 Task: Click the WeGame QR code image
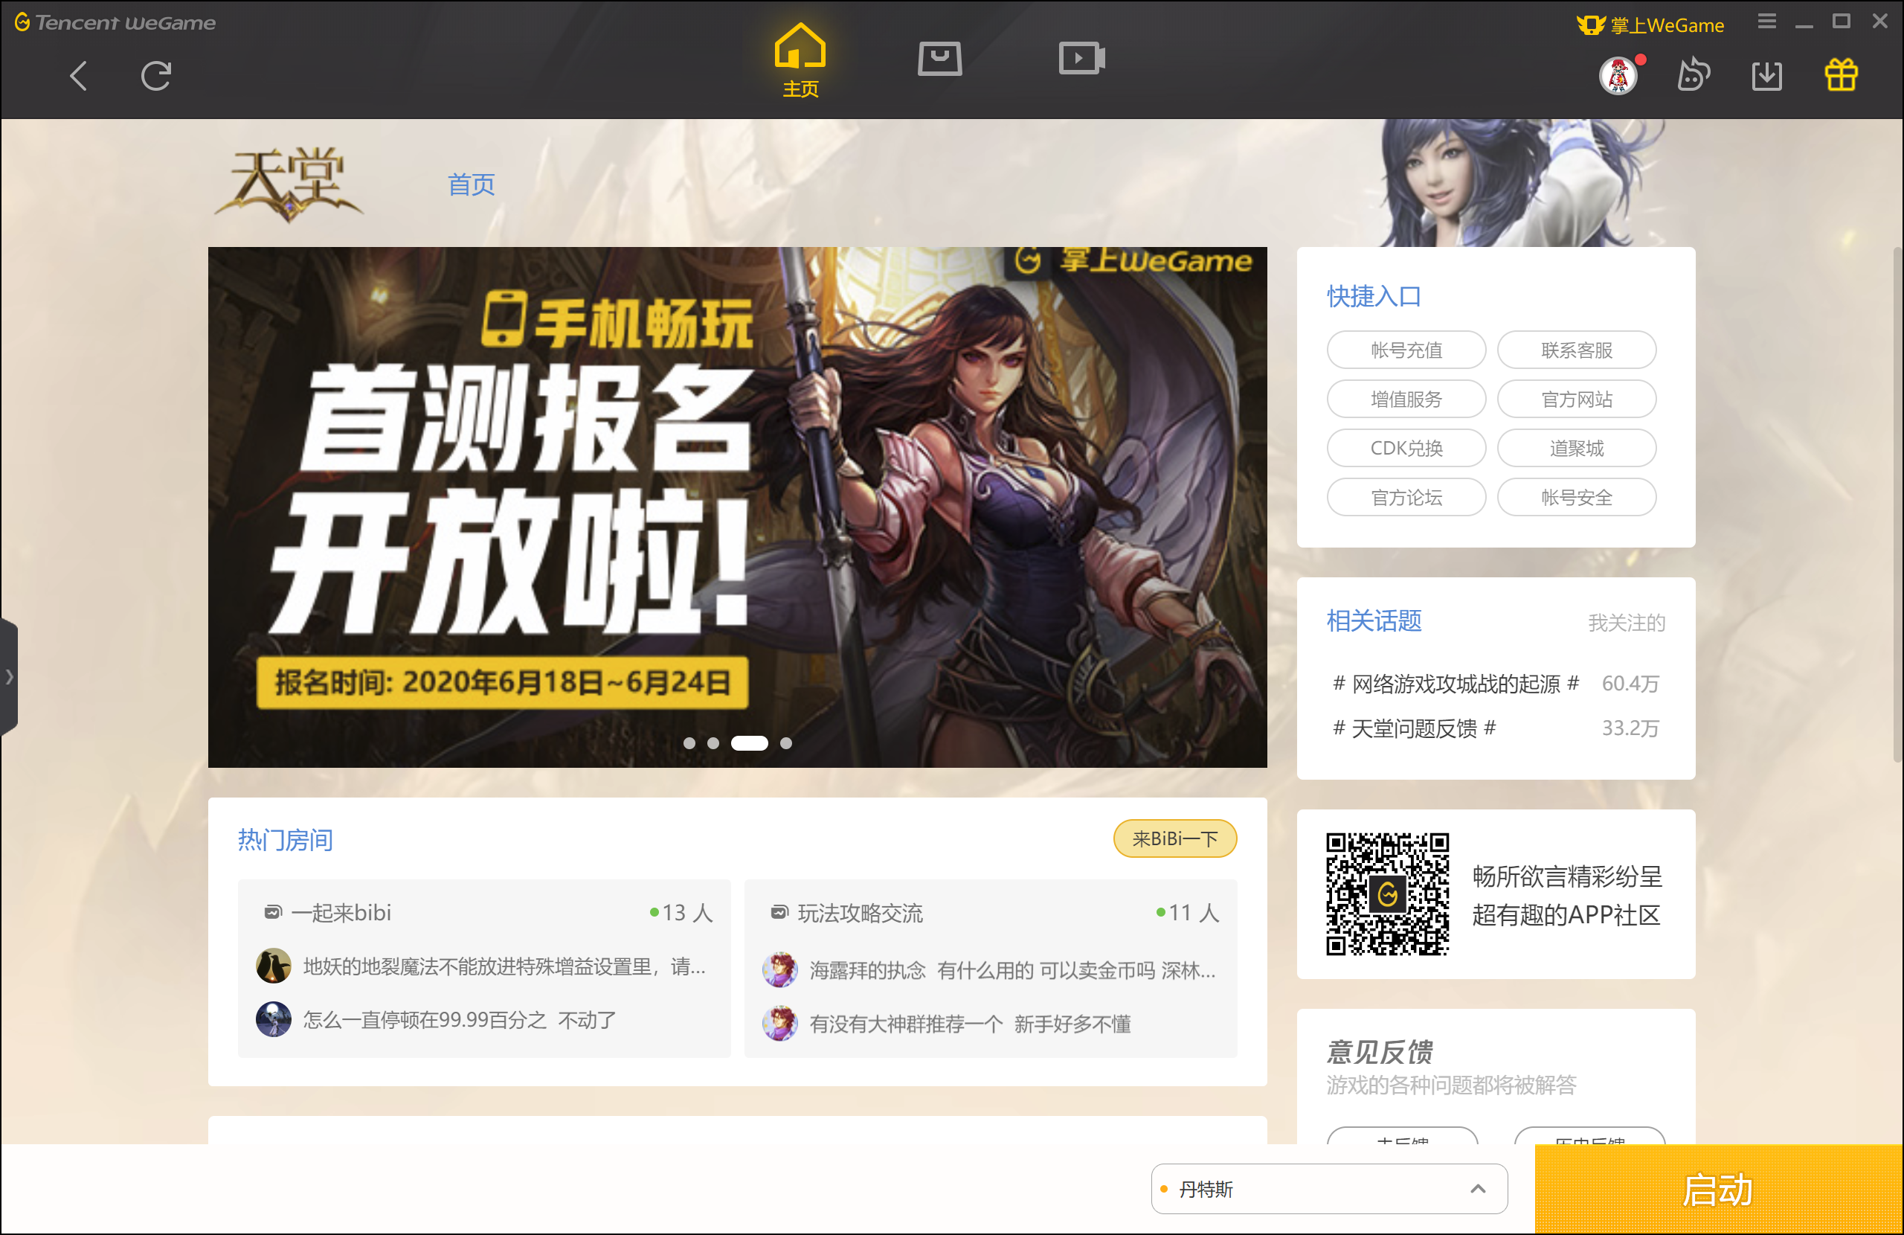coord(1387,894)
